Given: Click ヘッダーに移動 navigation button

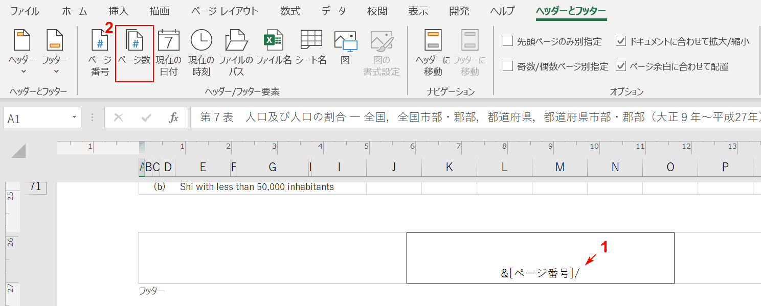Looking at the screenshot, I should (433, 53).
